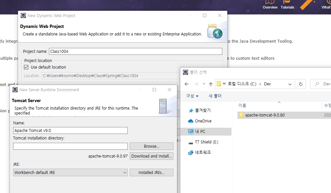This screenshot has width=331, height=193.
Task: Click the Overview icon in Eclipse welcome
Action: point(270,3)
